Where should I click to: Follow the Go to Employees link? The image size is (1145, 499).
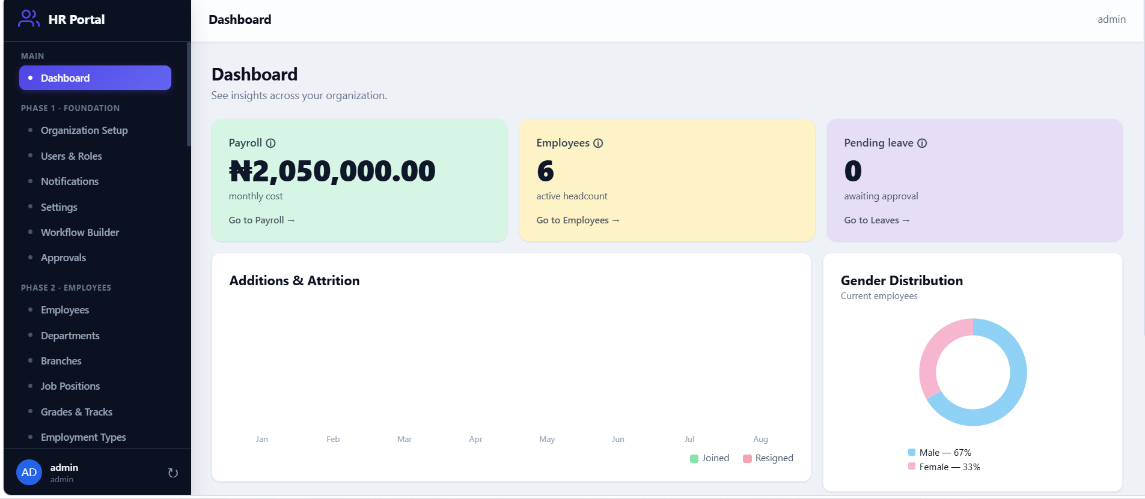(578, 220)
